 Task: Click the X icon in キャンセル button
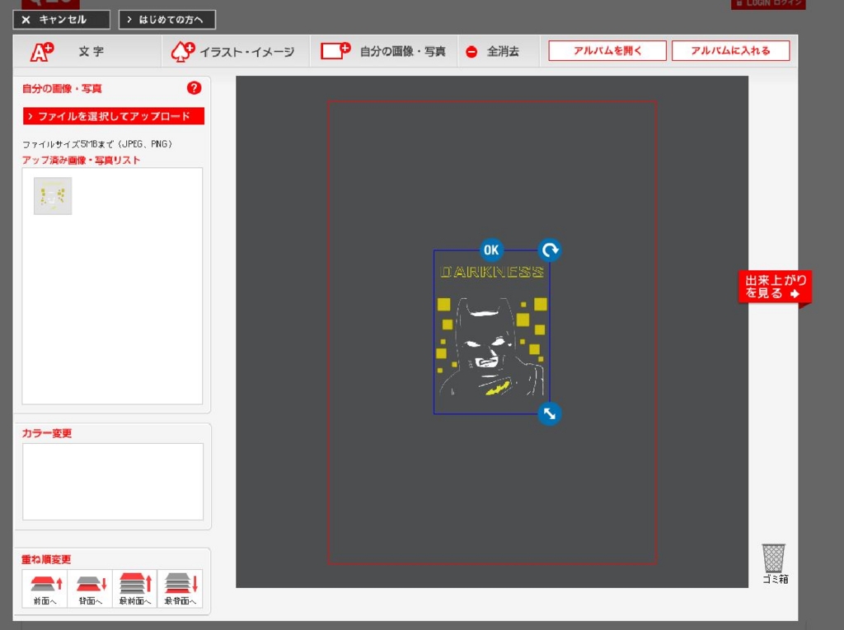[x=26, y=20]
